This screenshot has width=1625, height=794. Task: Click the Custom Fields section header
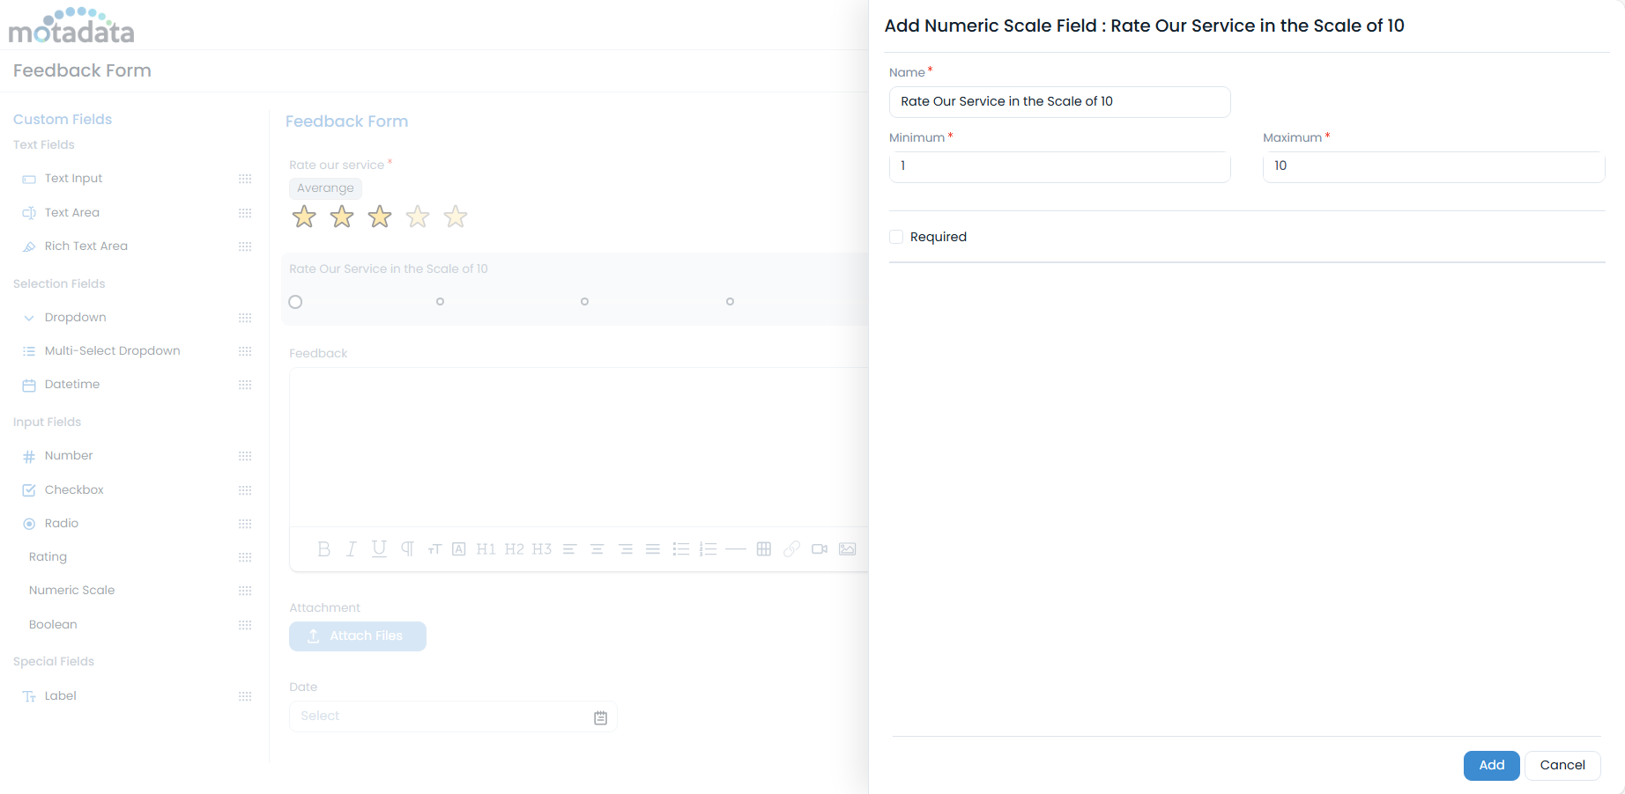[x=62, y=119]
